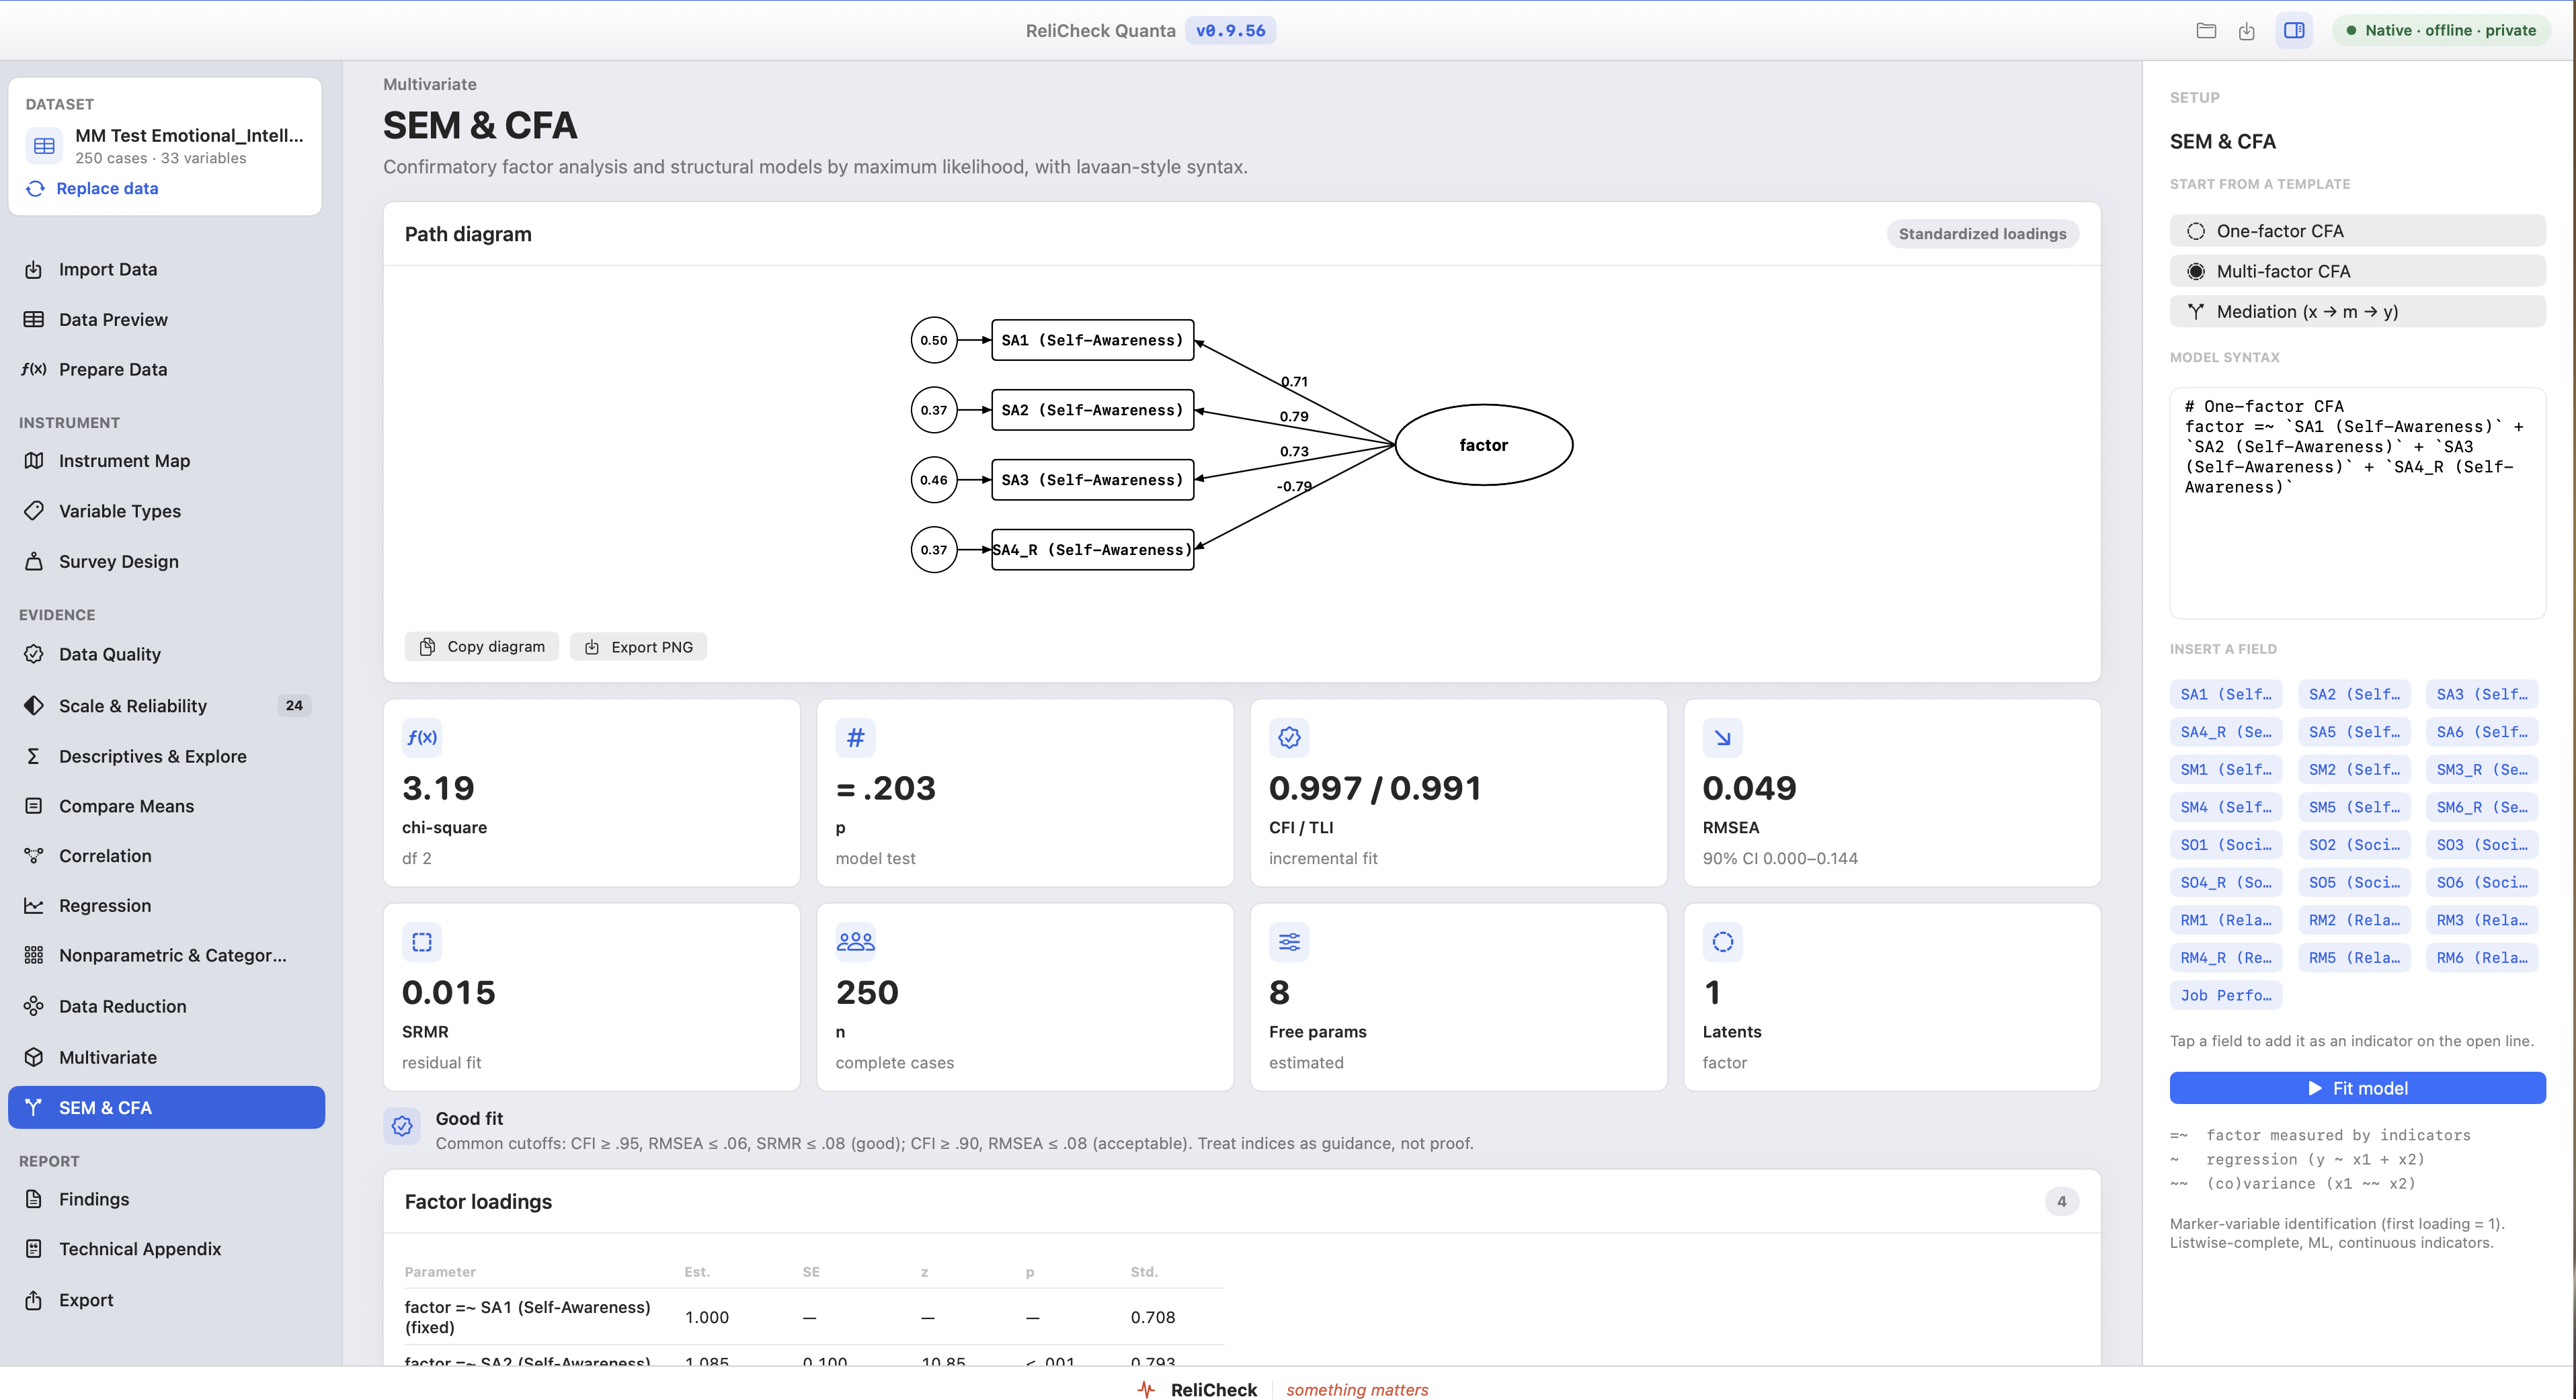The height and width of the screenshot is (1399, 2576).
Task: Click the Native offline private status badge
Action: 2441,30
